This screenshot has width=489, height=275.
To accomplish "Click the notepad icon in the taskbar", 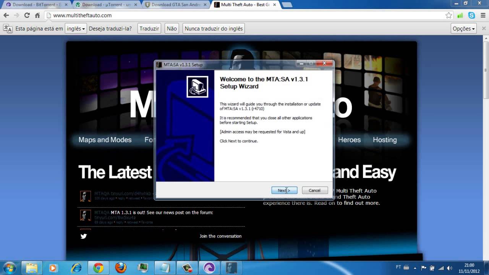I will (165, 268).
